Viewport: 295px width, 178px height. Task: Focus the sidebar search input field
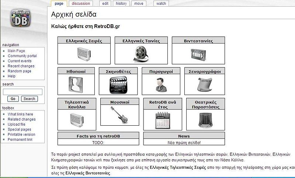[x=22, y=92]
